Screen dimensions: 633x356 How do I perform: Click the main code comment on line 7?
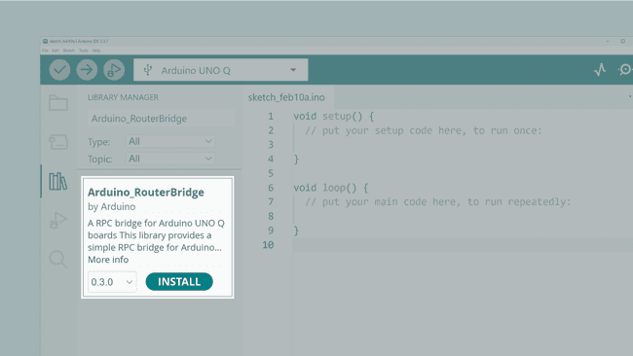(438, 201)
